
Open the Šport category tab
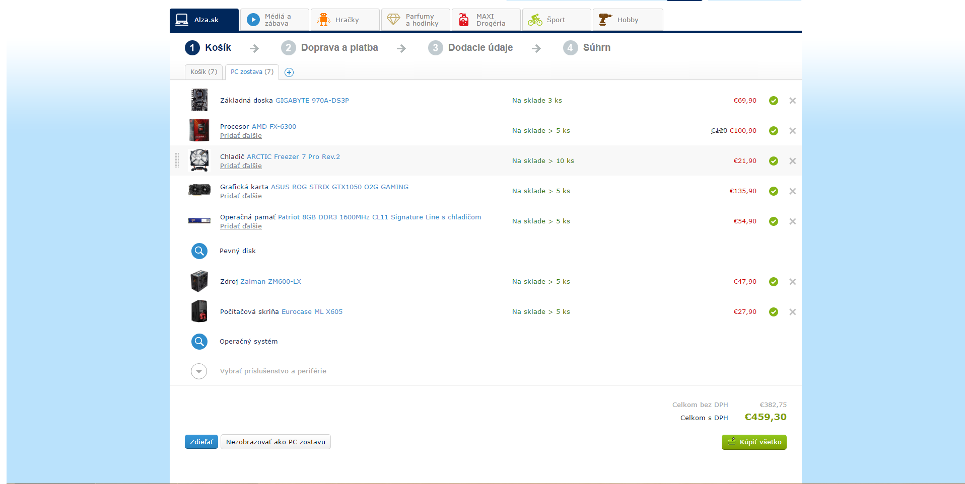point(557,20)
